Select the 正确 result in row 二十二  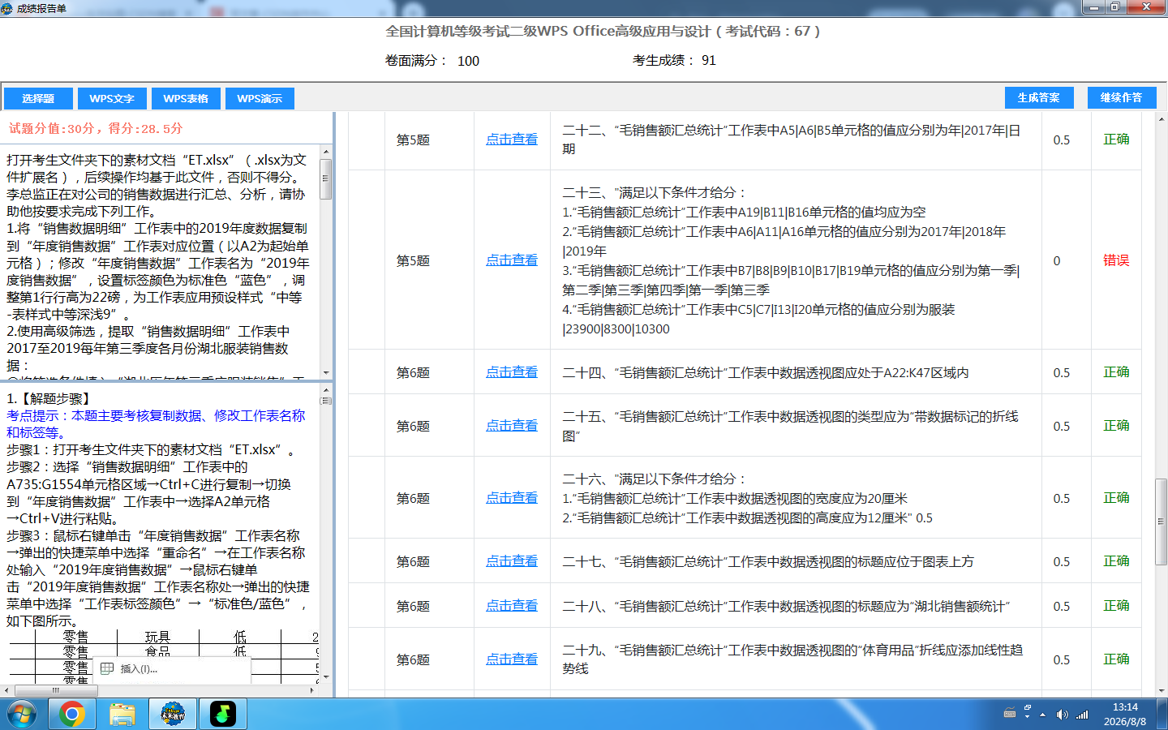click(1116, 140)
